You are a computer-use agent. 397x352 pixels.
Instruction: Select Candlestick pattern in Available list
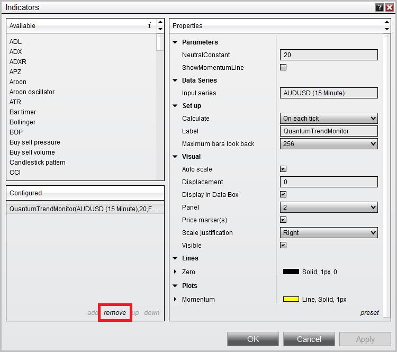38,163
